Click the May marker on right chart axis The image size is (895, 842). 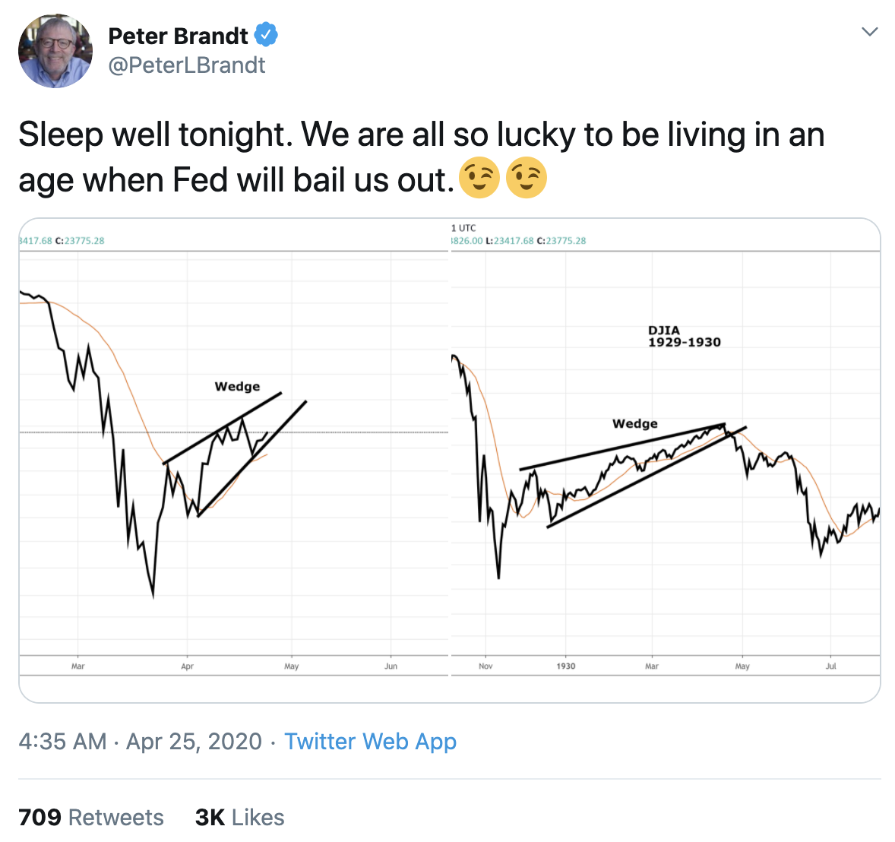tap(742, 666)
